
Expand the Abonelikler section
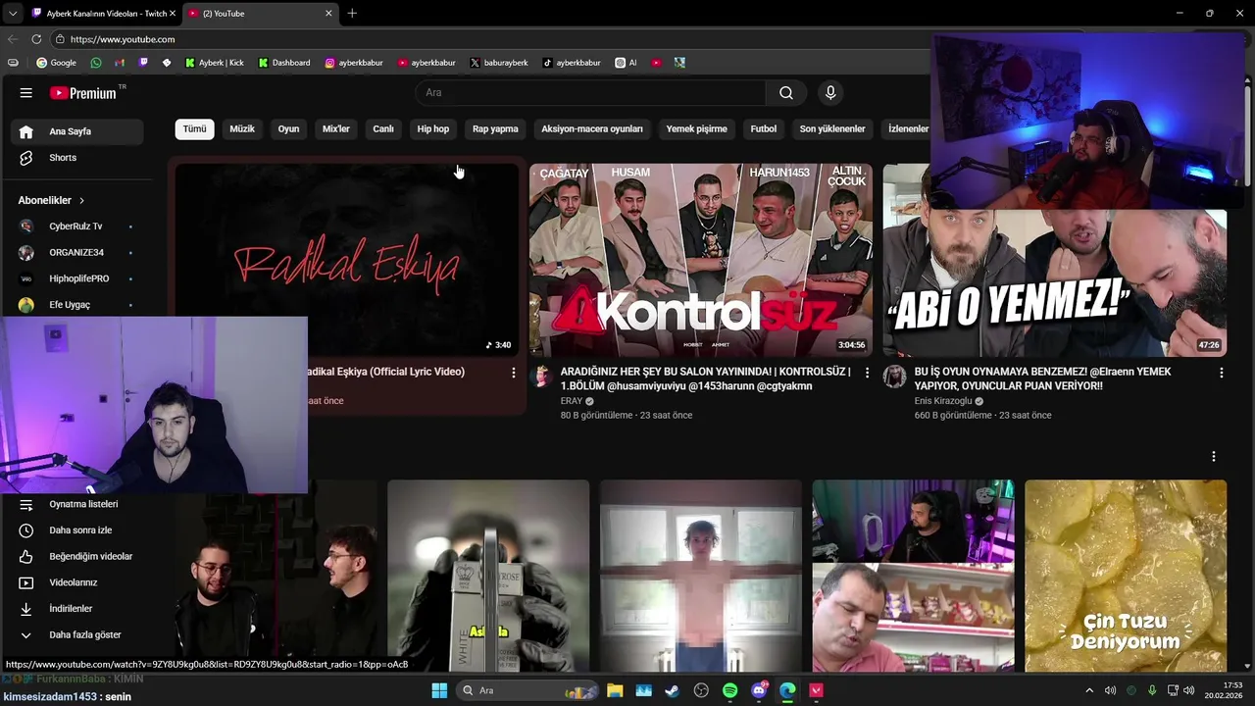51,200
